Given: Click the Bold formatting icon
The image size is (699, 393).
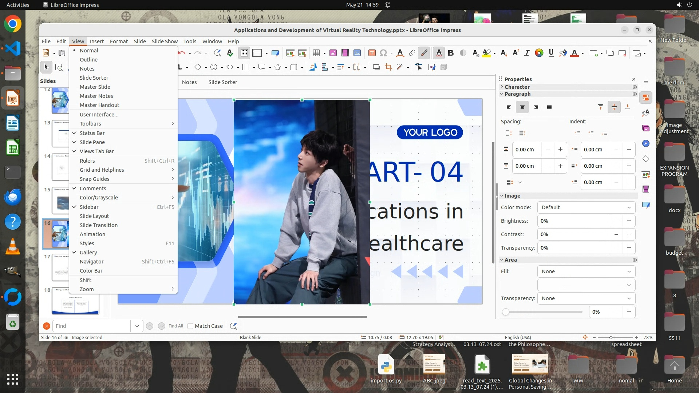Looking at the screenshot, I should [451, 53].
